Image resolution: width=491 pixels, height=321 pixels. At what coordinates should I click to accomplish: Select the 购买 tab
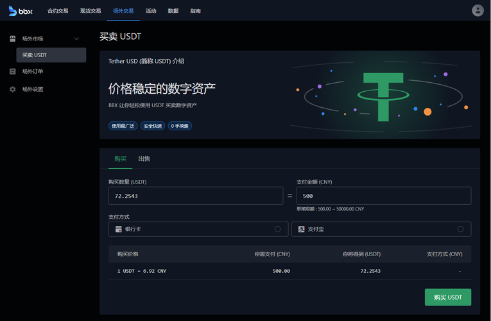pos(120,159)
